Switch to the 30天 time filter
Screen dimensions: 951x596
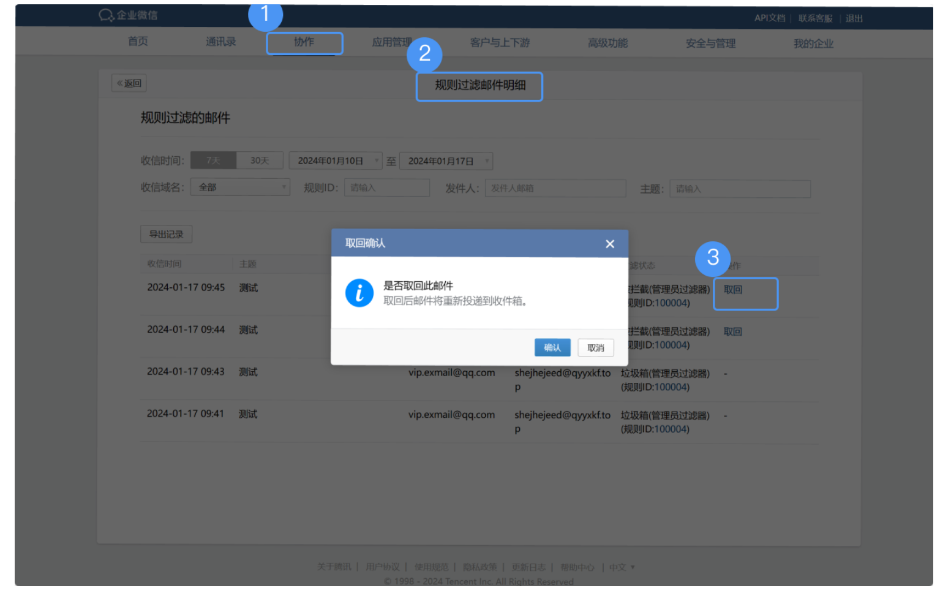point(260,160)
